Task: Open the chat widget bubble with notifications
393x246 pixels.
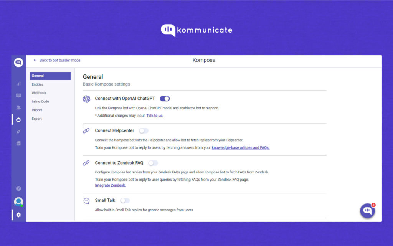Action: pyautogui.click(x=367, y=211)
